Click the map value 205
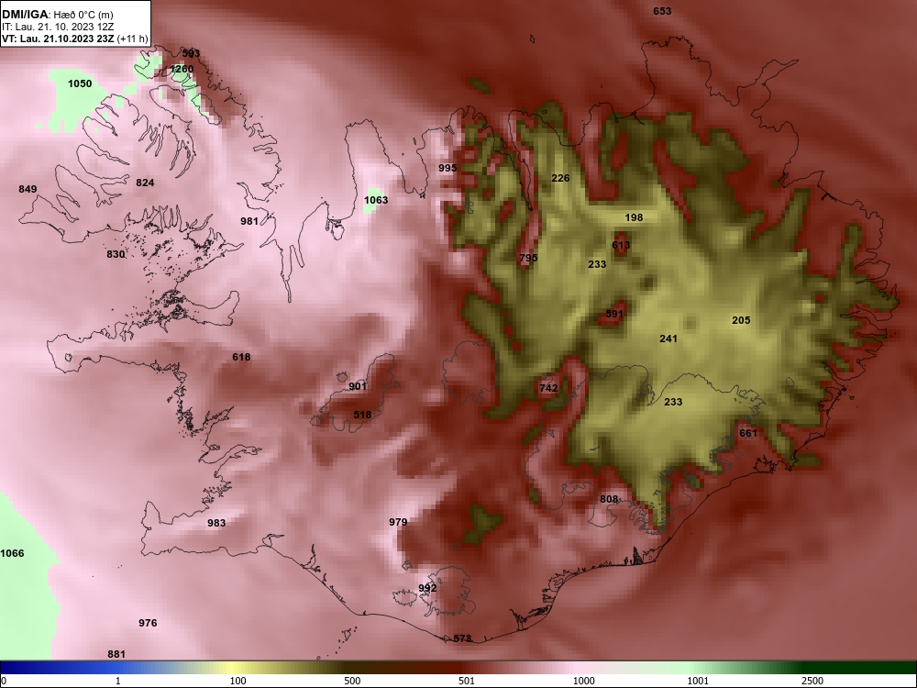The image size is (917, 688). tap(741, 320)
